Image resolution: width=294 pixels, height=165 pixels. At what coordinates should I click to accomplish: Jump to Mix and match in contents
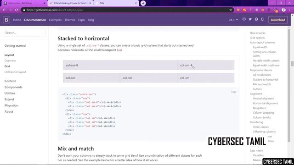(261, 84)
